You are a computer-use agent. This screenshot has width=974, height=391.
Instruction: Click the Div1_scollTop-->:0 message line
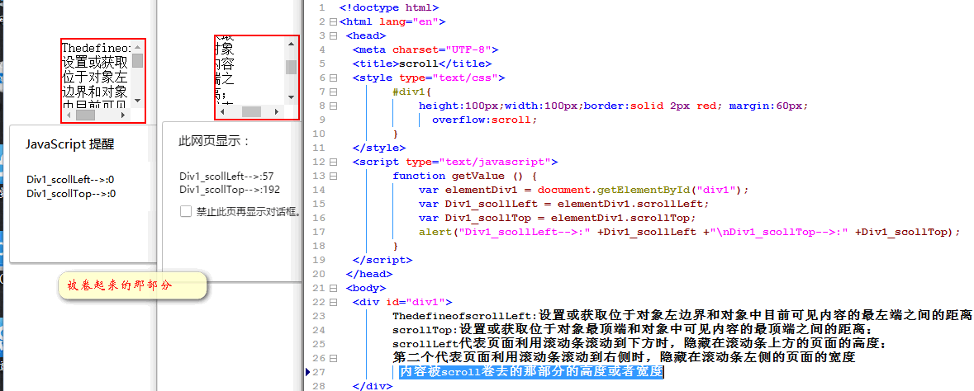point(71,194)
